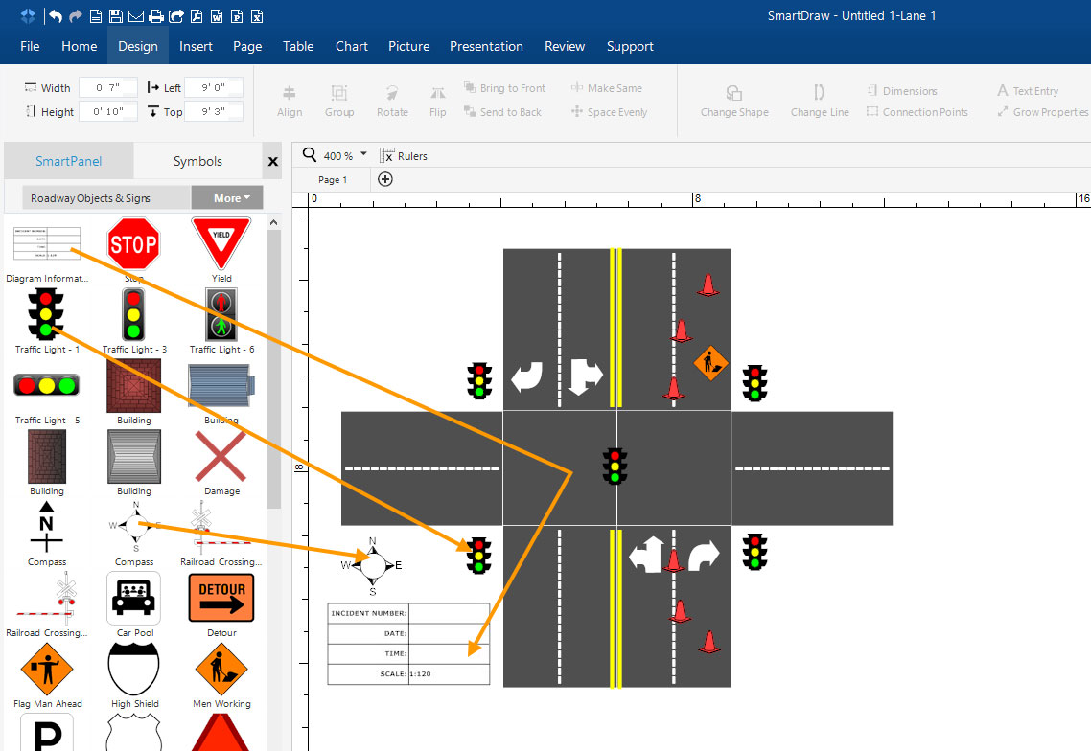The width and height of the screenshot is (1091, 751).
Task: Choose the Flag Man Ahead symbol
Action: [x=46, y=671]
